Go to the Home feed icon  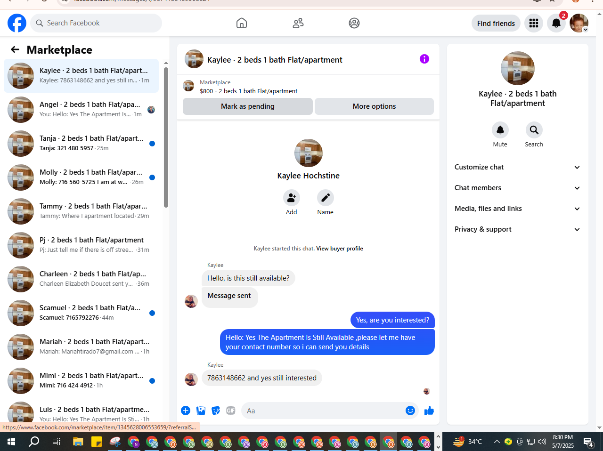click(242, 23)
